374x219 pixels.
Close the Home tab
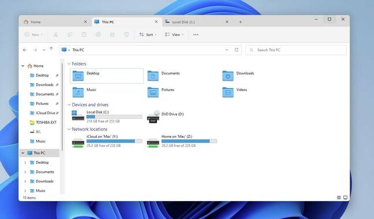click(85, 22)
